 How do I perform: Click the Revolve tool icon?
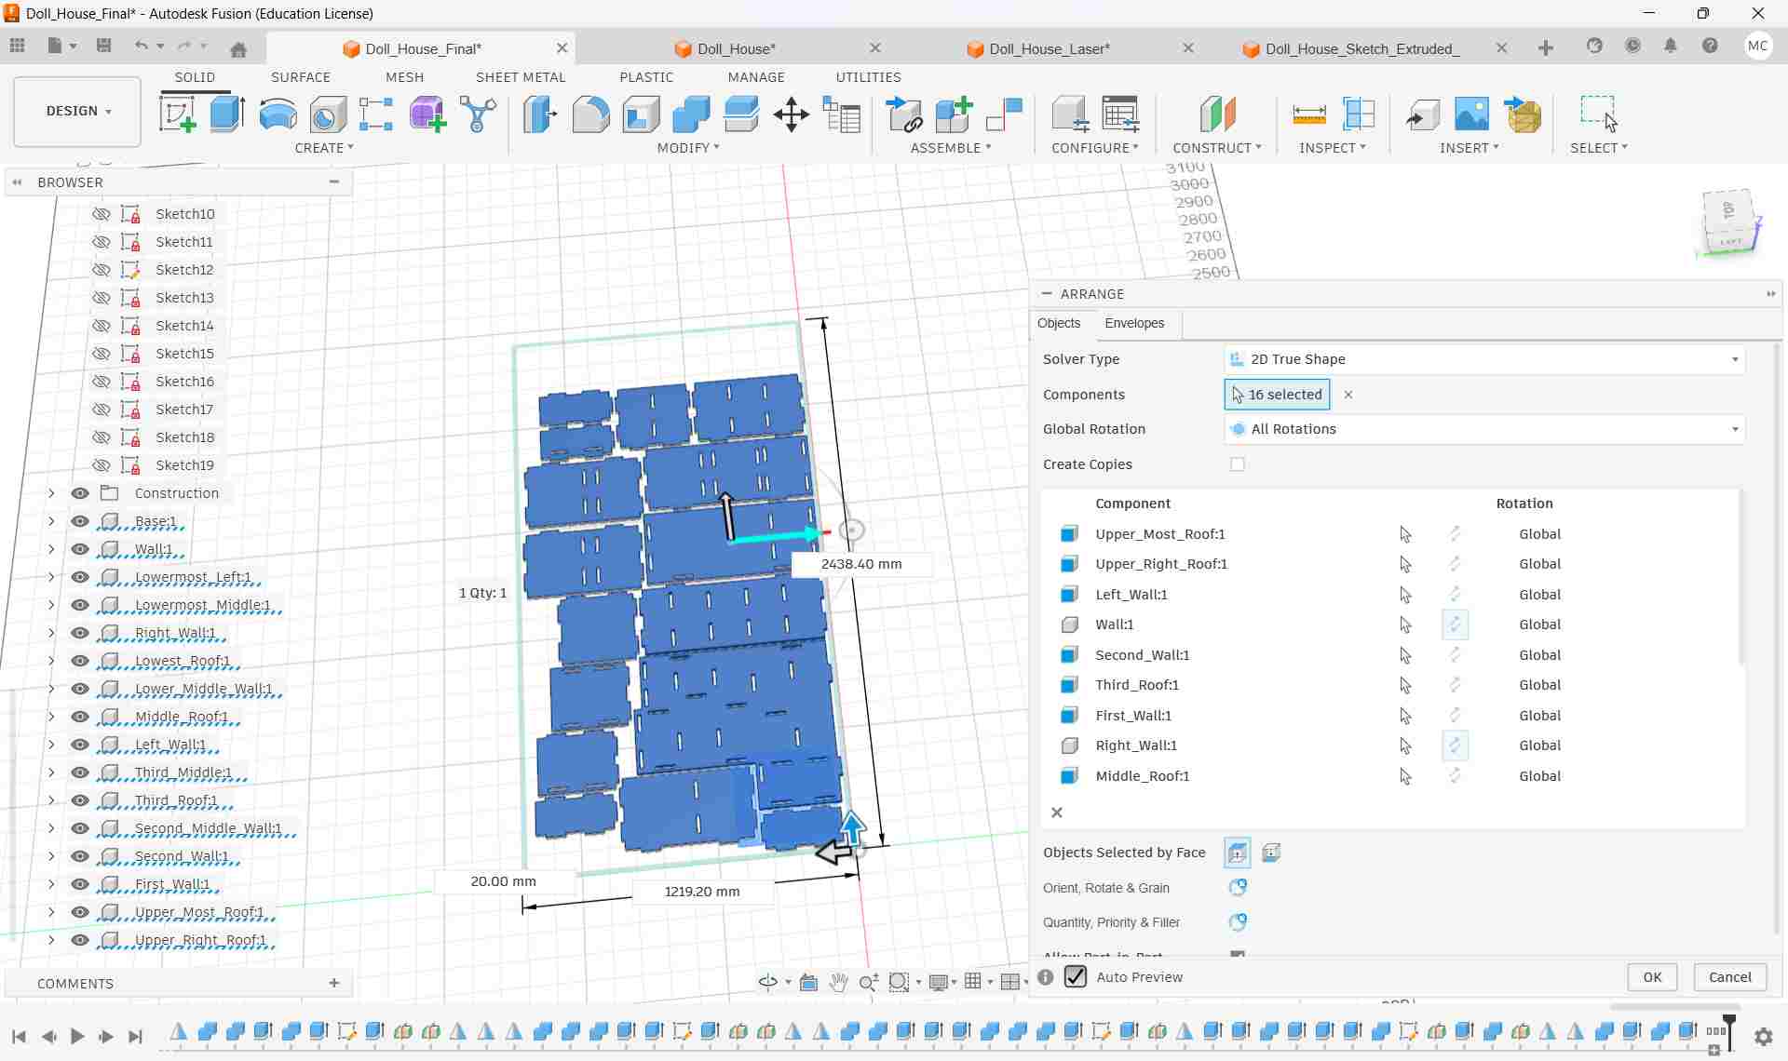(278, 114)
